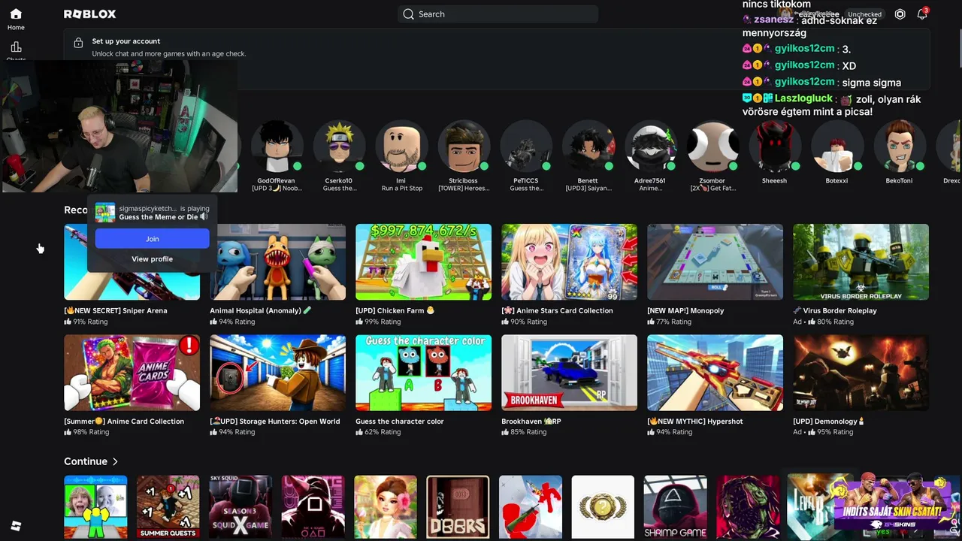Open the Robux hexagon icon
The width and height of the screenshot is (962, 541).
900,14
